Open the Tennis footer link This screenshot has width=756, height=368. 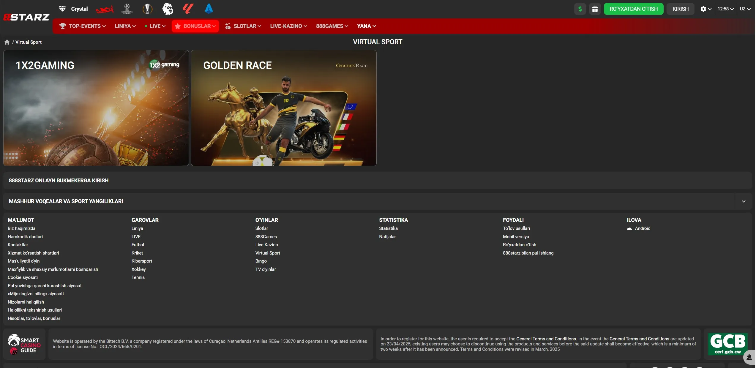click(x=138, y=277)
